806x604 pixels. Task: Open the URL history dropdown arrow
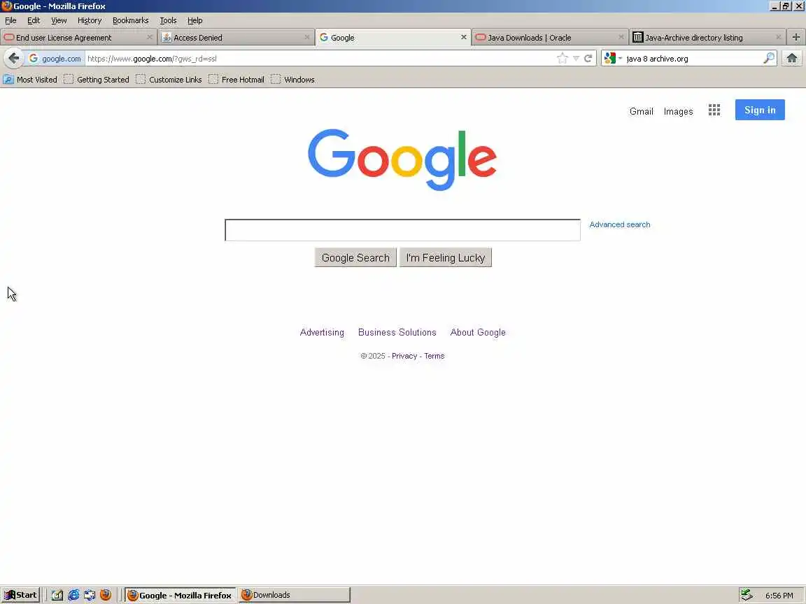[576, 59]
